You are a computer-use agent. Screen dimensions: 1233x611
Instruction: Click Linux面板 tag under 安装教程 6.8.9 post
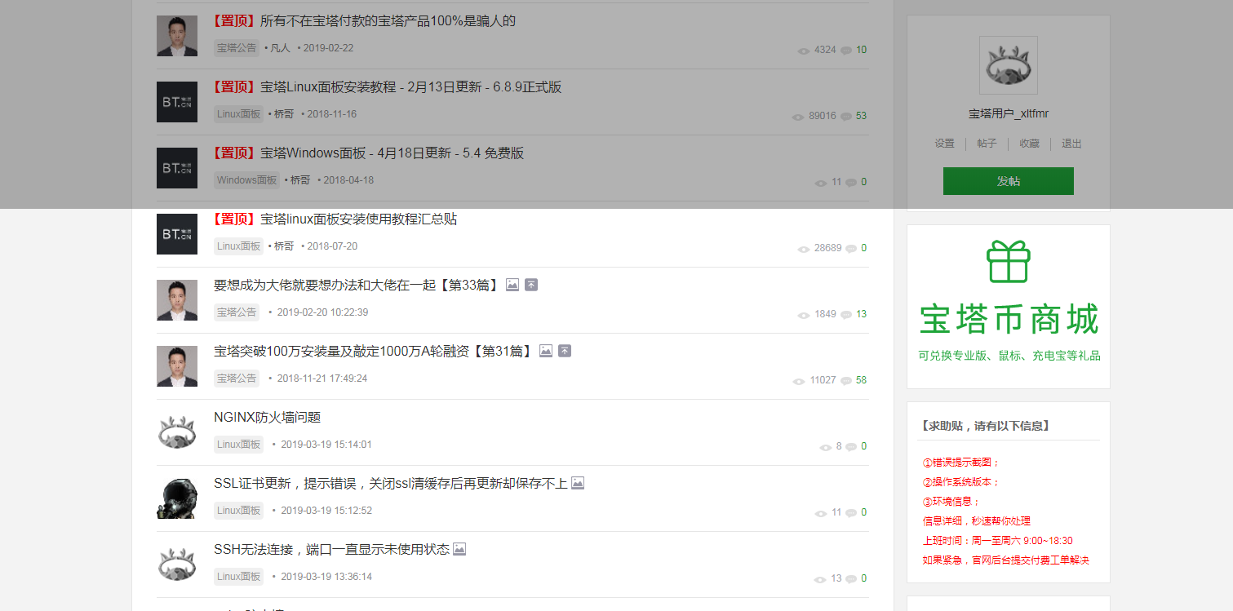point(239,114)
